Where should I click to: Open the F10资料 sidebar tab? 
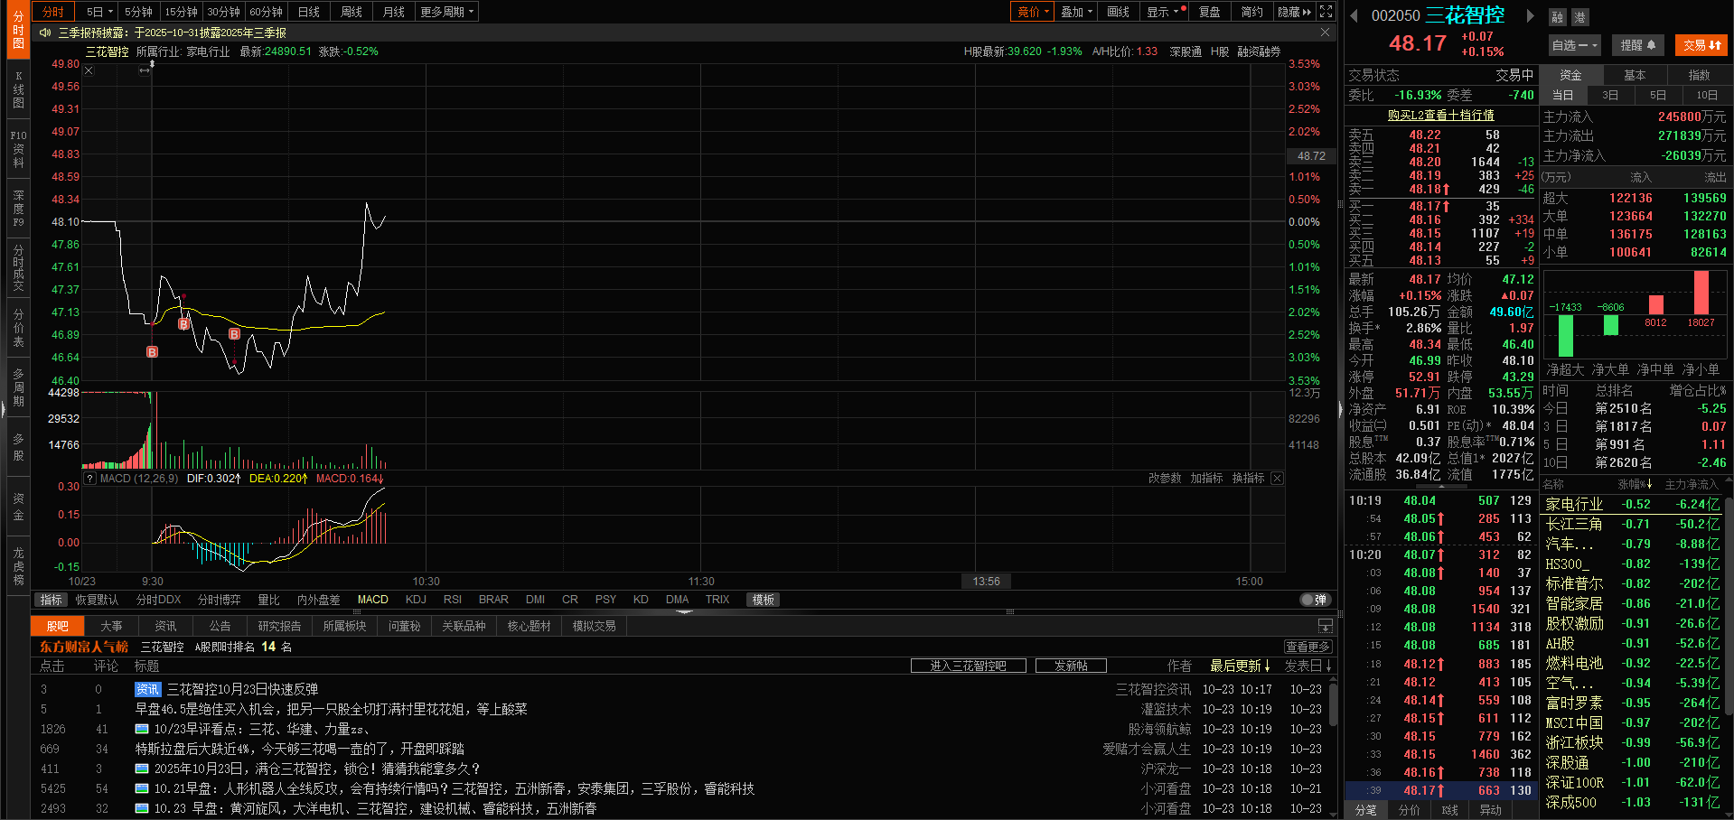pos(18,149)
